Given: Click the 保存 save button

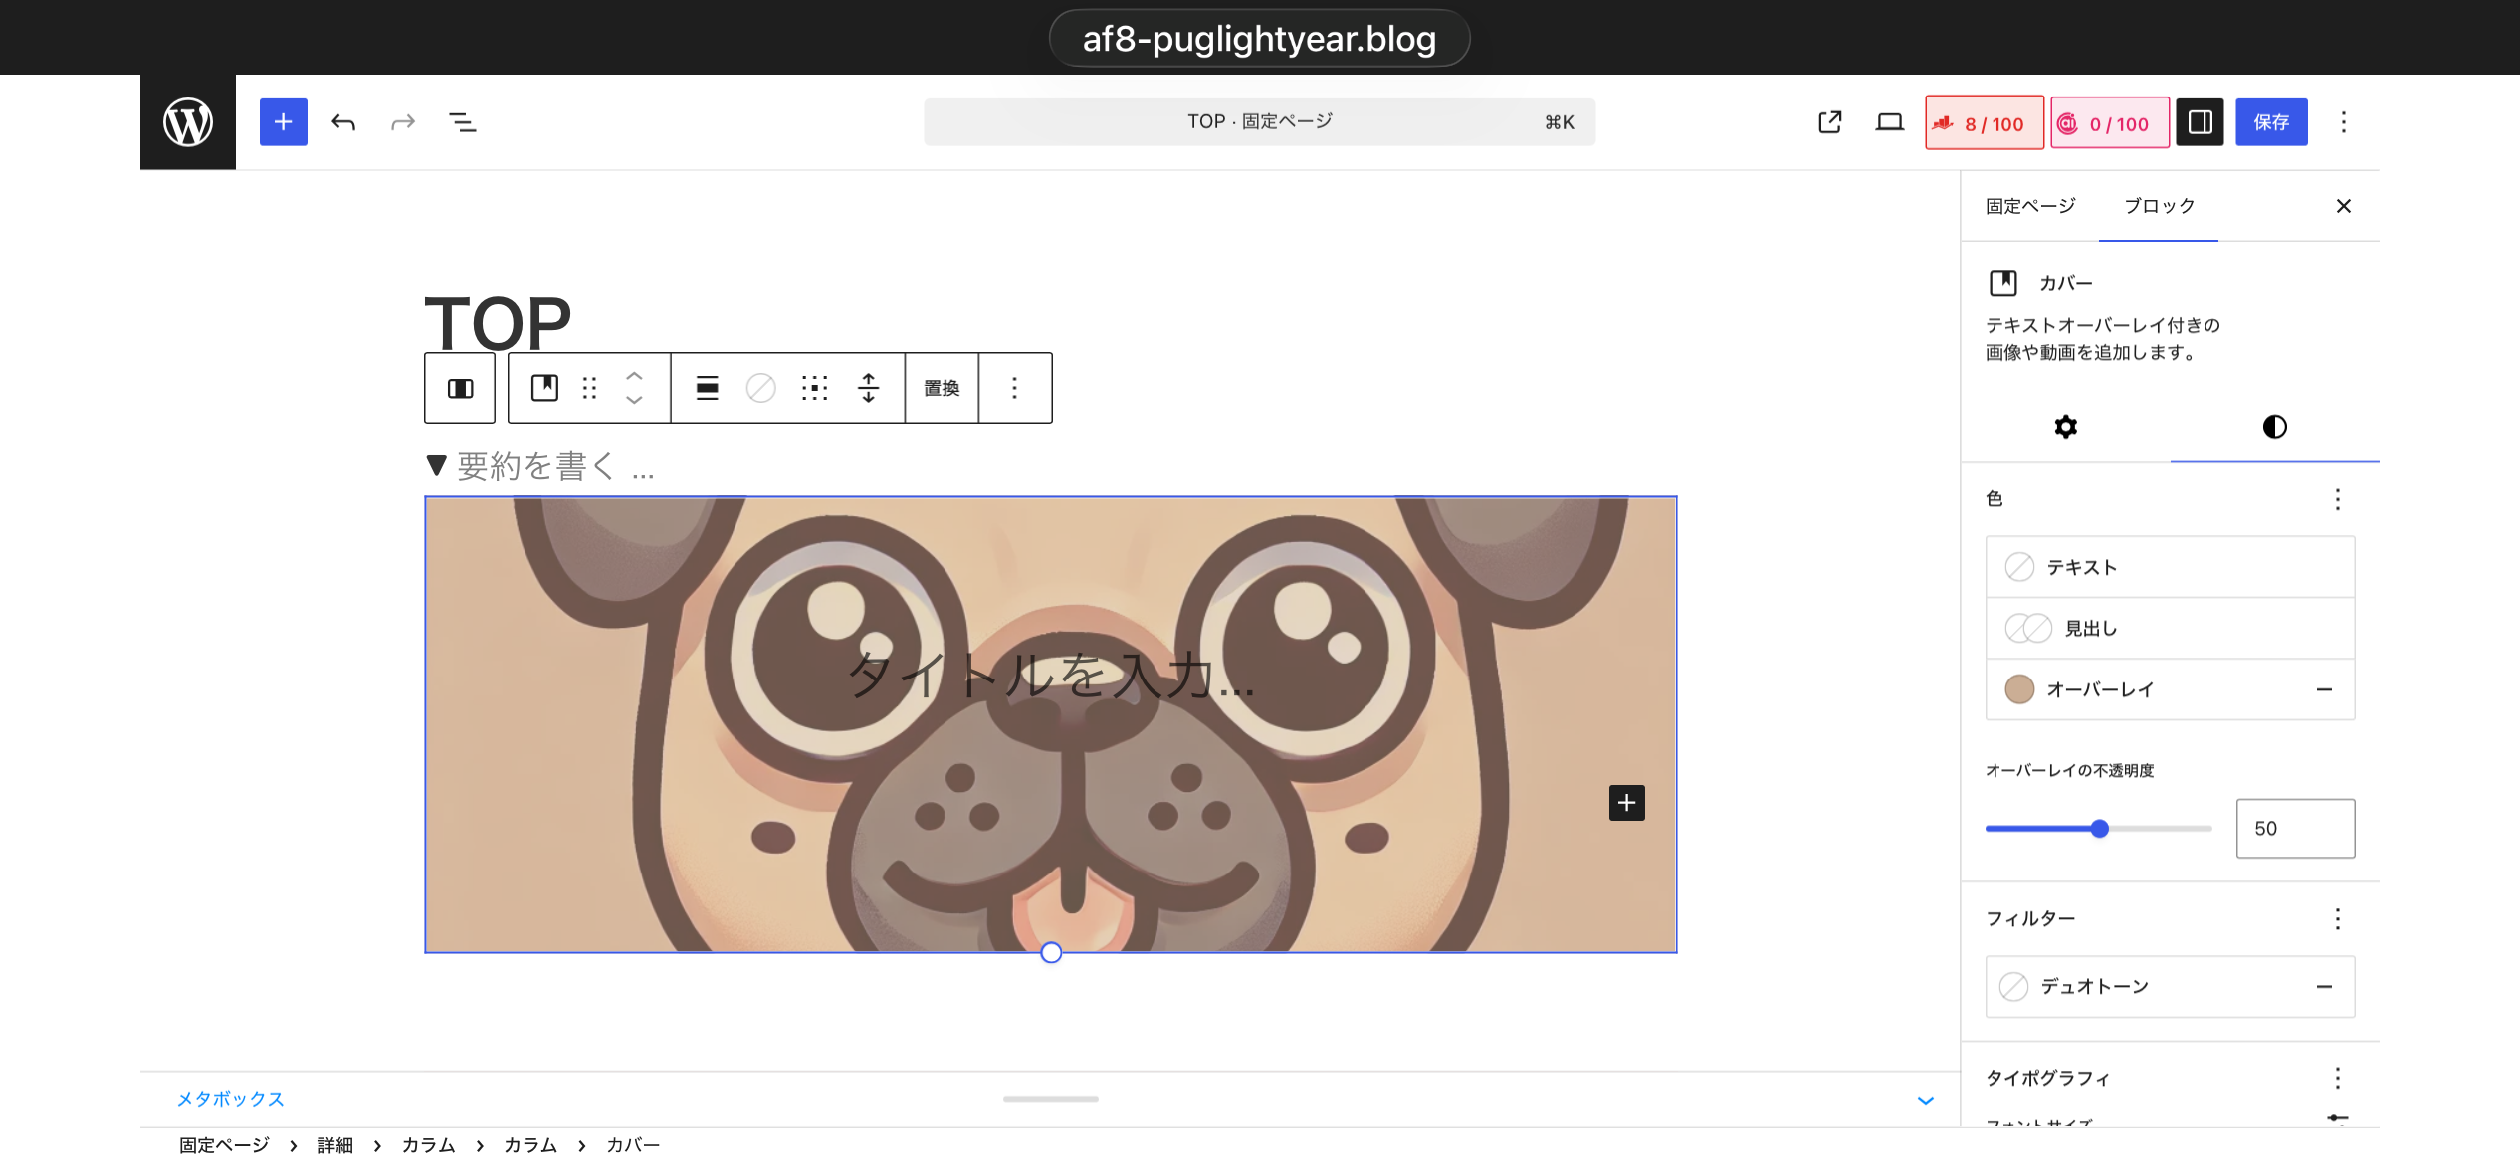Looking at the screenshot, I should click(x=2271, y=122).
